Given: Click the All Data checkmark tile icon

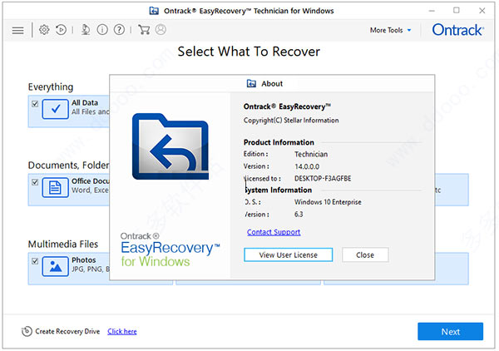Looking at the screenshot, I should click(x=56, y=109).
